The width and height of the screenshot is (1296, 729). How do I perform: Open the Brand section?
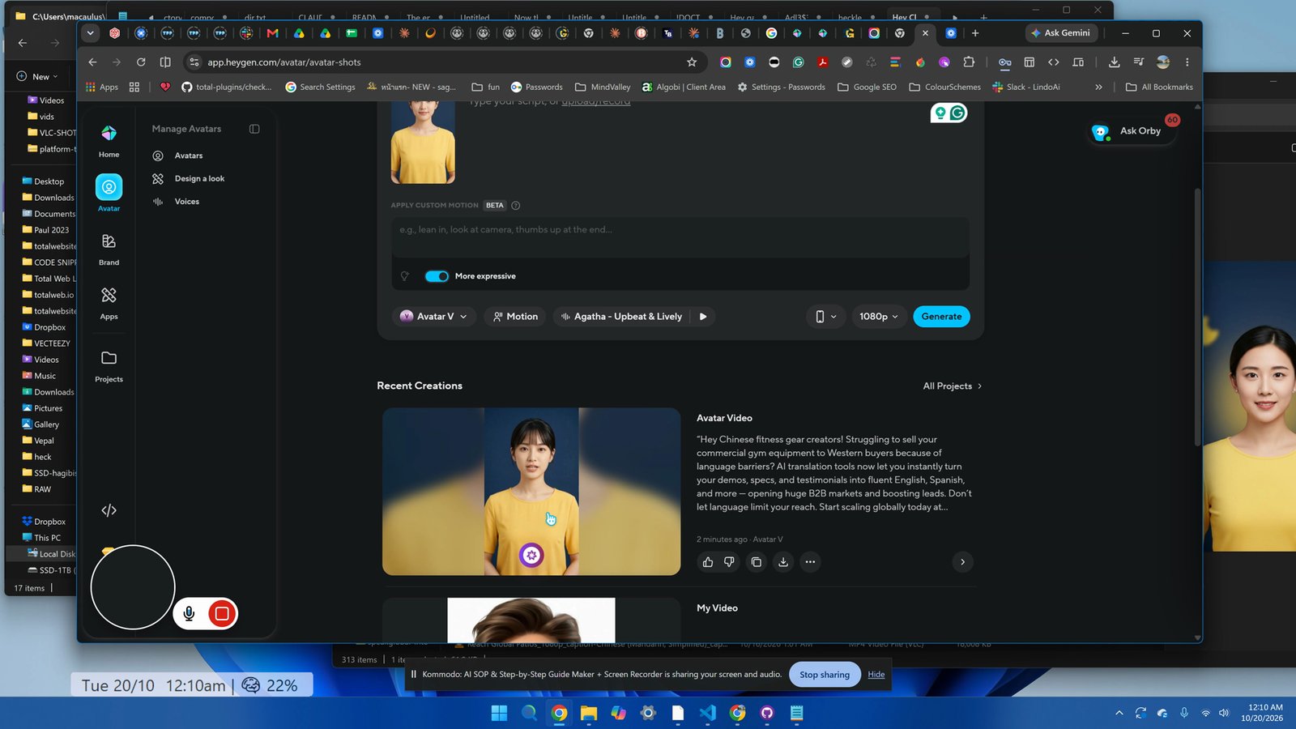tap(109, 249)
